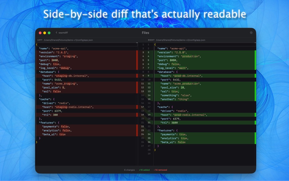This screenshot has width=289, height=181.
Task: Click green indicator beside "ssl": true
Action: coord(255,91)
